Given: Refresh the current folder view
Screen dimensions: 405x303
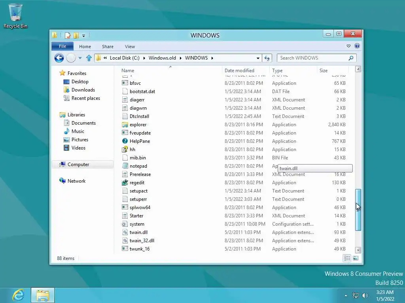Looking at the screenshot, I should click(x=267, y=58).
